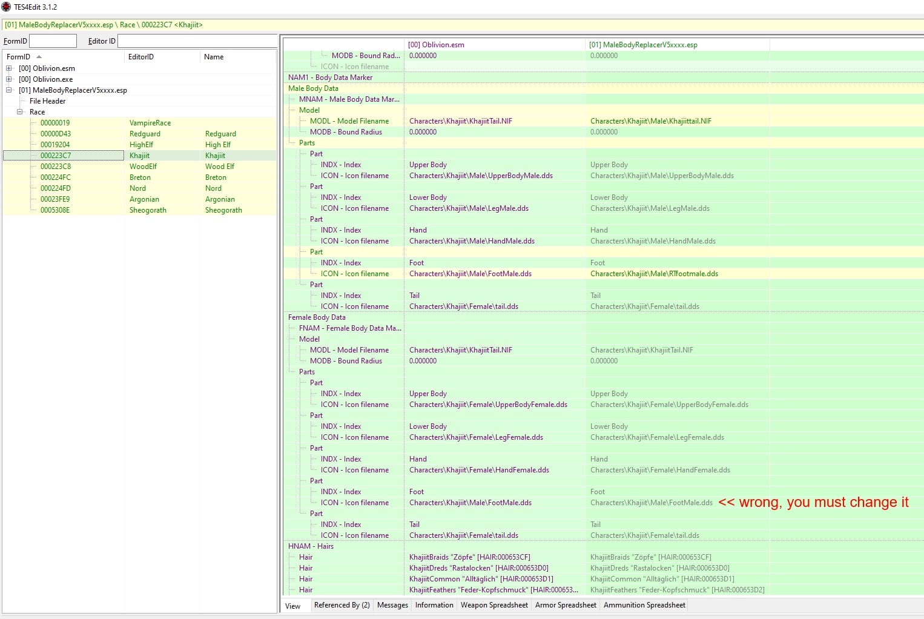The height and width of the screenshot is (619, 924).
Task: Select the Argonian race record
Action: pyautogui.click(x=139, y=199)
